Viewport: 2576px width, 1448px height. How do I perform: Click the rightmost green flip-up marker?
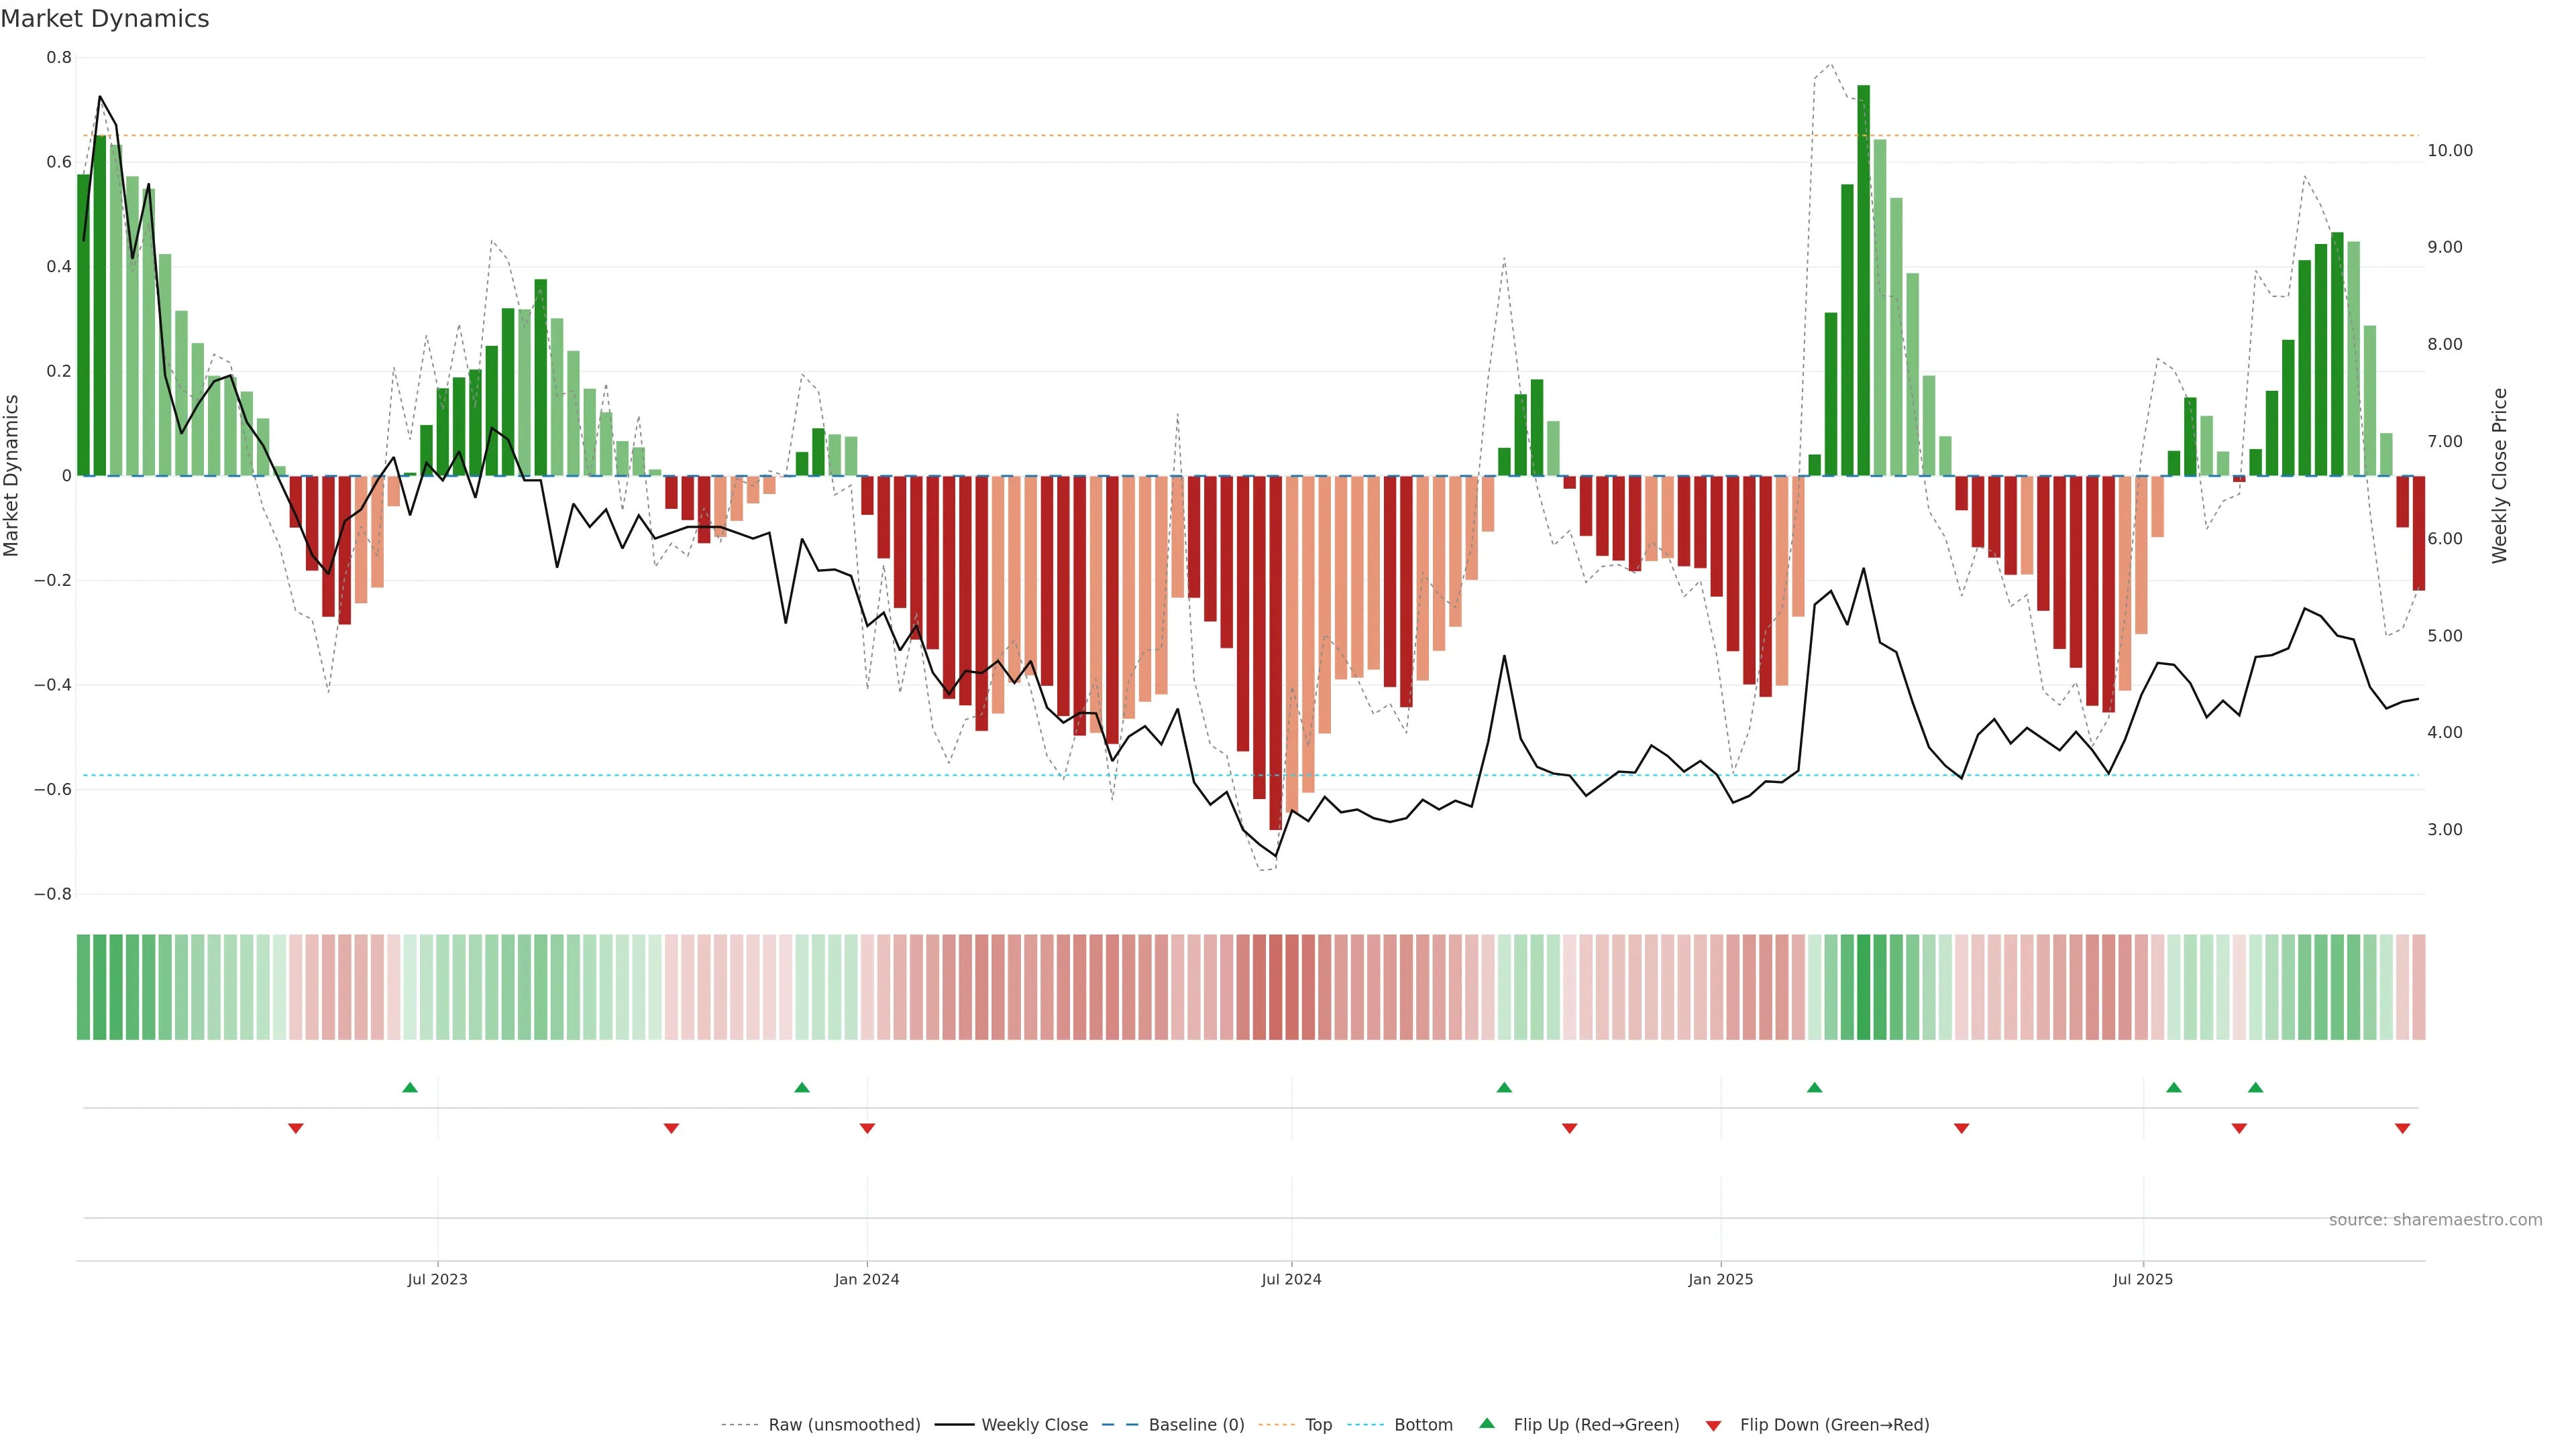pyautogui.click(x=2255, y=1087)
